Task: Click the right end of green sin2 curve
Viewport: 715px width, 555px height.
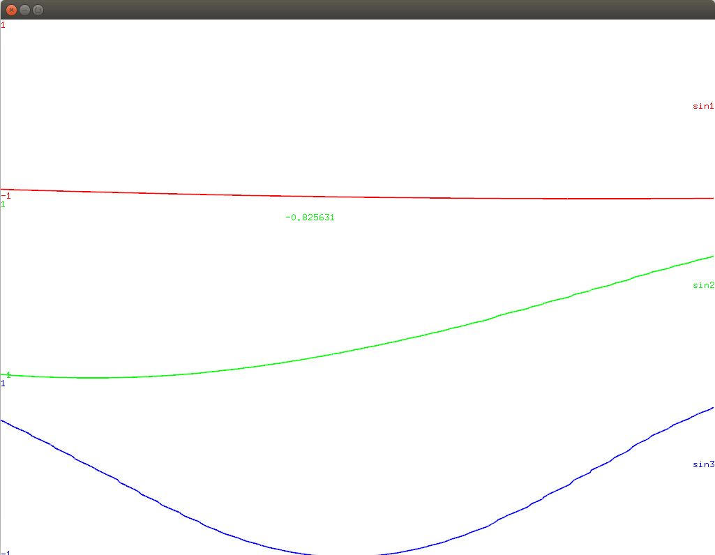Action: pos(712,257)
